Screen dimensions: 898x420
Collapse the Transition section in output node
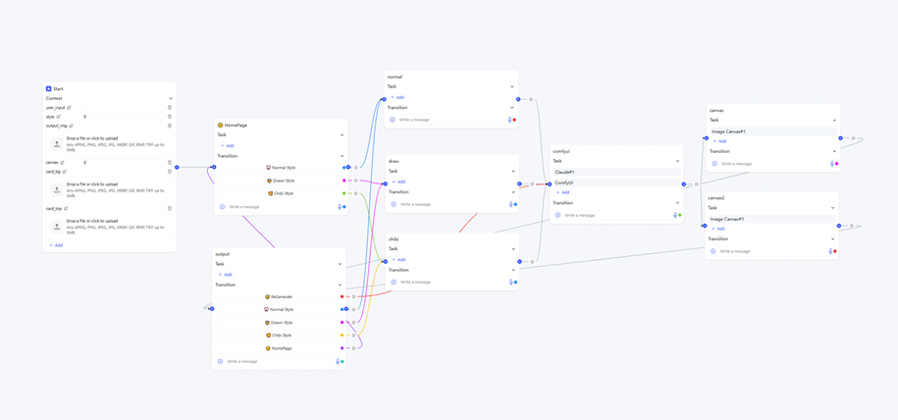pos(341,285)
